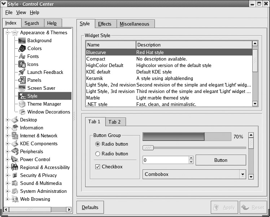Switch to the Effects tab
The image size is (270, 217).
[105, 24]
